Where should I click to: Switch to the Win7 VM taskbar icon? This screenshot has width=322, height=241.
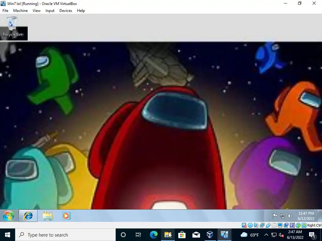[224, 235]
